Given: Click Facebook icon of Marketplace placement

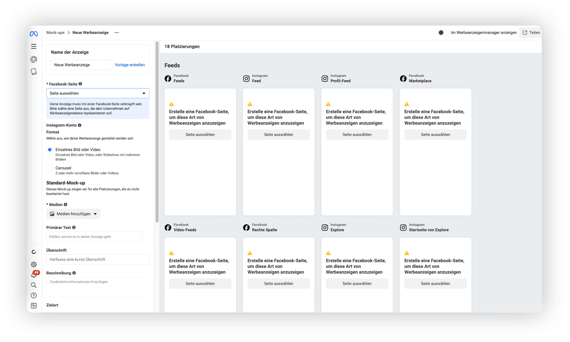Looking at the screenshot, I should pyautogui.click(x=403, y=79).
